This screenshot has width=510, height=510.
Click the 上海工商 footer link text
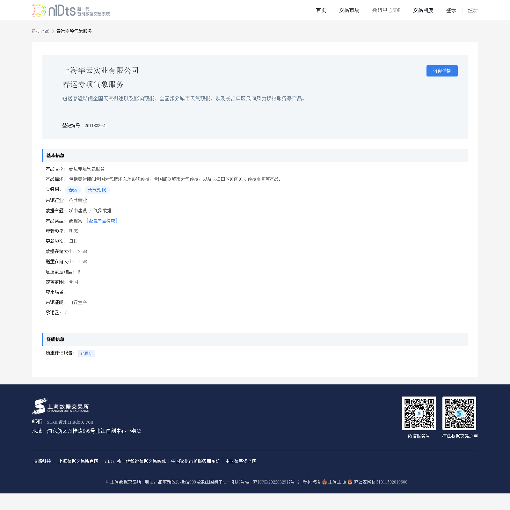[337, 482]
